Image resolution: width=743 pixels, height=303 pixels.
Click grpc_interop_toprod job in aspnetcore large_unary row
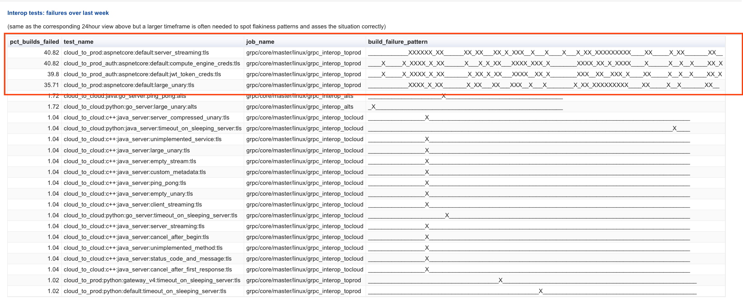tap(304, 85)
